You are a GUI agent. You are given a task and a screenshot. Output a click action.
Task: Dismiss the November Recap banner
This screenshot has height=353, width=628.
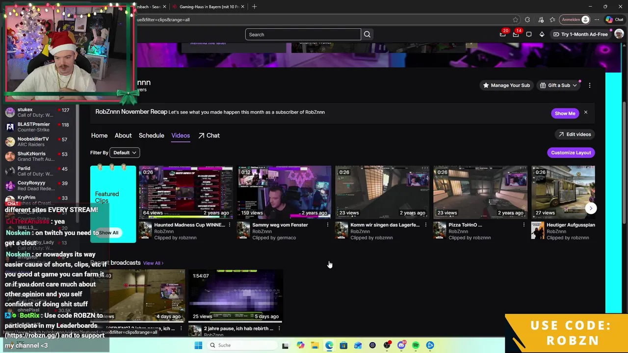pos(585,112)
